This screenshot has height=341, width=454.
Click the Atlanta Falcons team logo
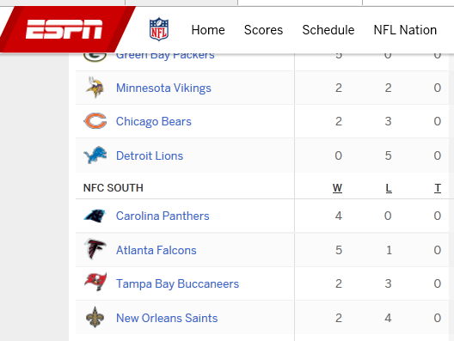pyautogui.click(x=95, y=249)
